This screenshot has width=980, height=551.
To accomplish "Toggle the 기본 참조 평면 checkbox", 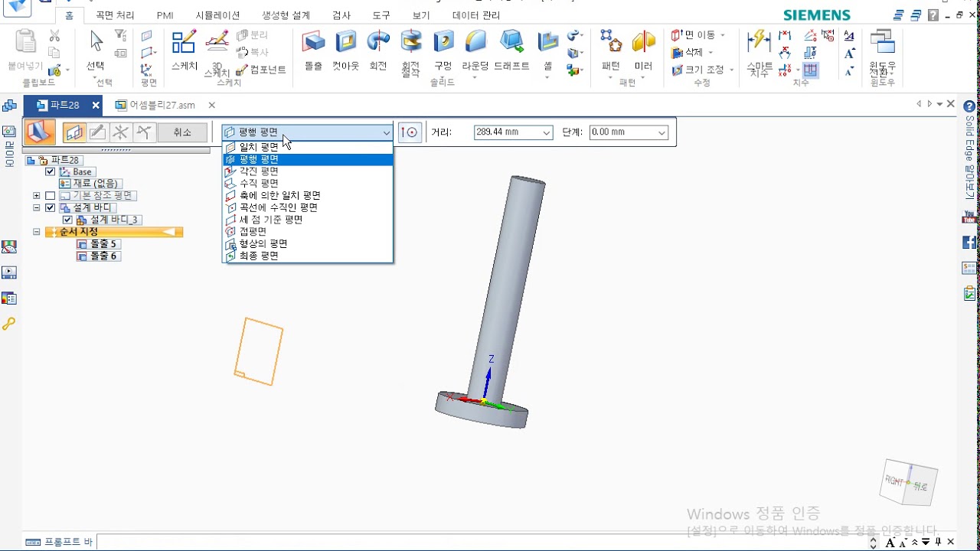I will 51,196.
